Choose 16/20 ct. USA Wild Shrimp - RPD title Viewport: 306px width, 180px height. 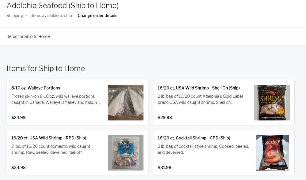tap(49, 138)
